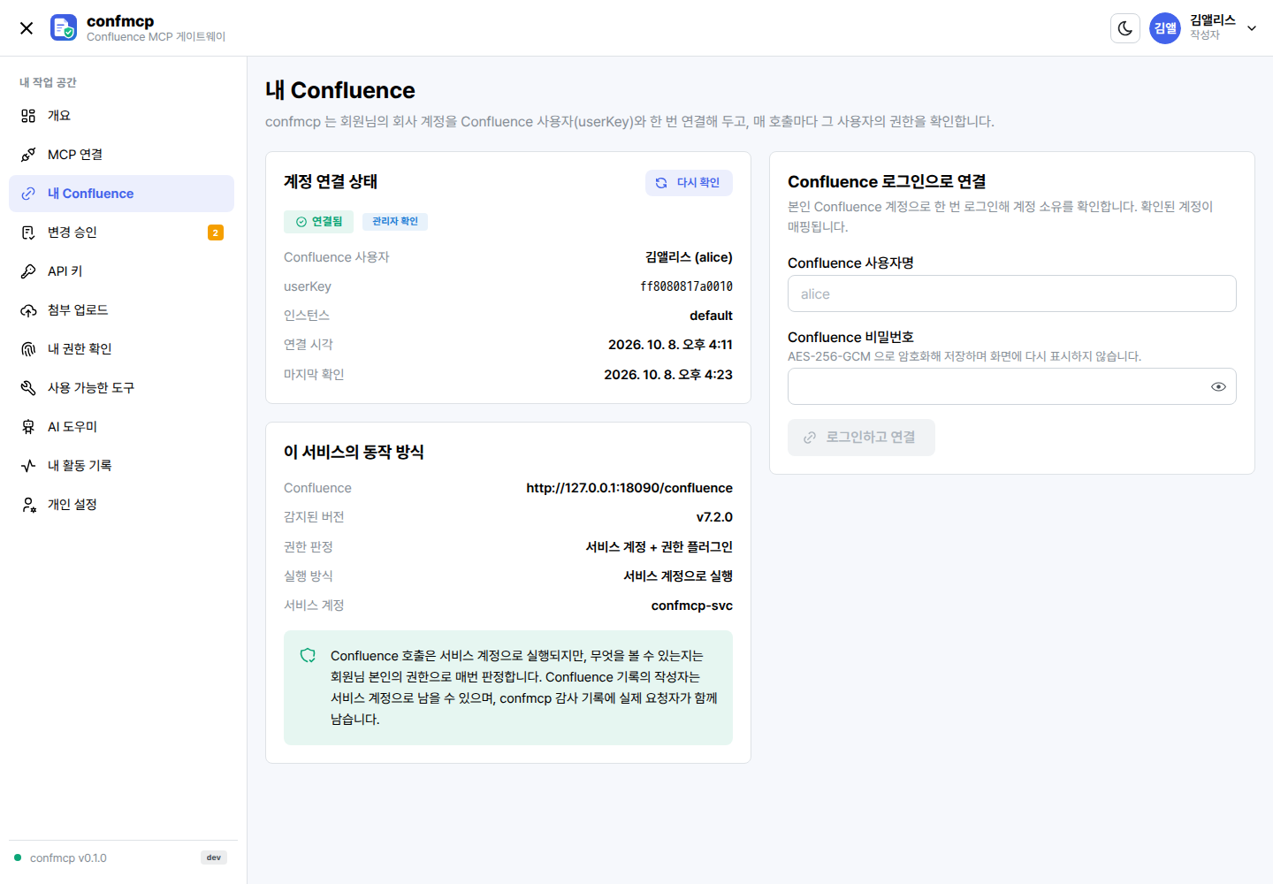Screen dimensions: 1273x884
Task: Click the URL http://127.0.0.1:18090/confluence
Action: pos(629,488)
